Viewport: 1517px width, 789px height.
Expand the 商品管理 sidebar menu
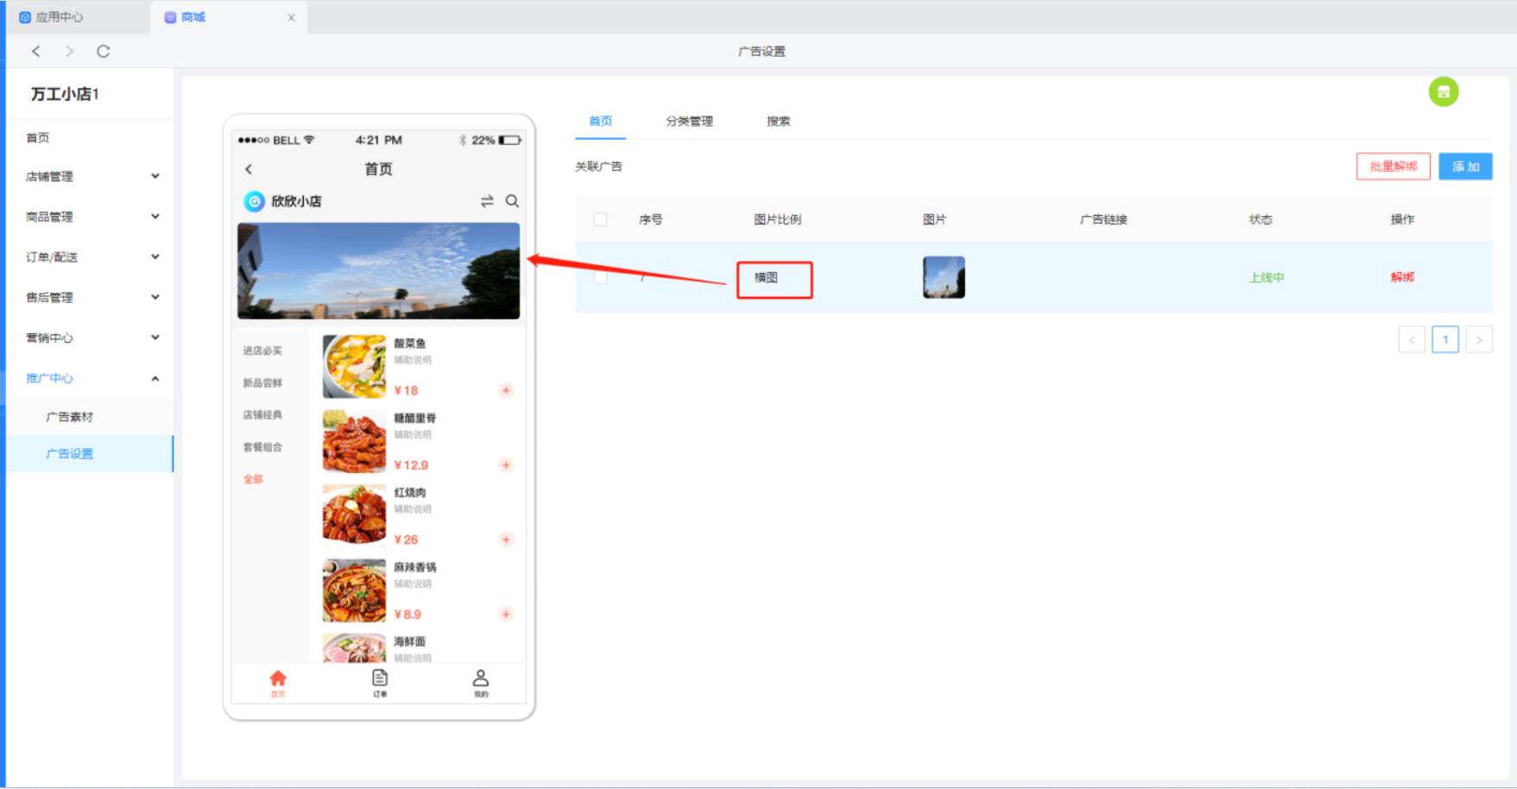[91, 217]
